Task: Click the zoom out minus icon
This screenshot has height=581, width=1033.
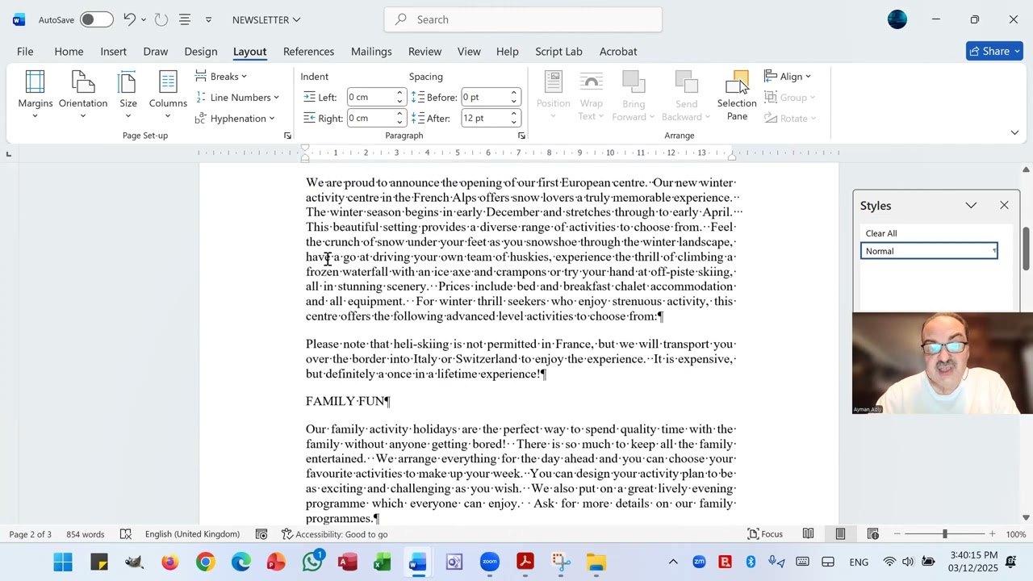Action: [896, 534]
